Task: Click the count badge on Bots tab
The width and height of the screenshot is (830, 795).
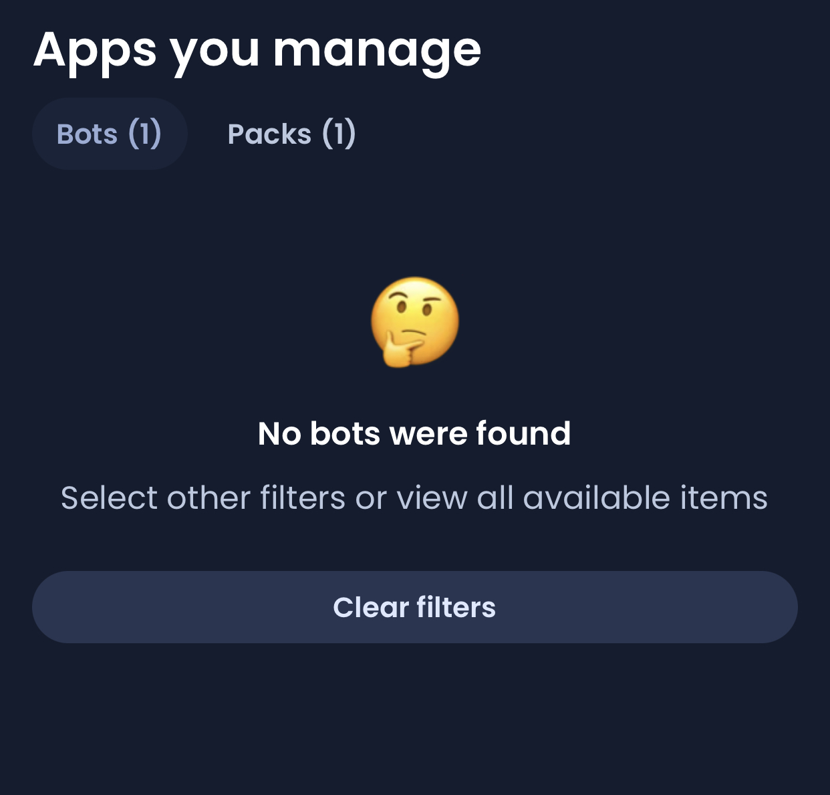Action: 144,133
